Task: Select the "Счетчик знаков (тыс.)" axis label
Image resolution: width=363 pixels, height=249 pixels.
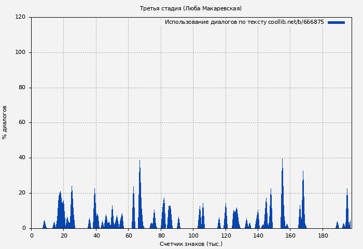Action: (x=191, y=244)
